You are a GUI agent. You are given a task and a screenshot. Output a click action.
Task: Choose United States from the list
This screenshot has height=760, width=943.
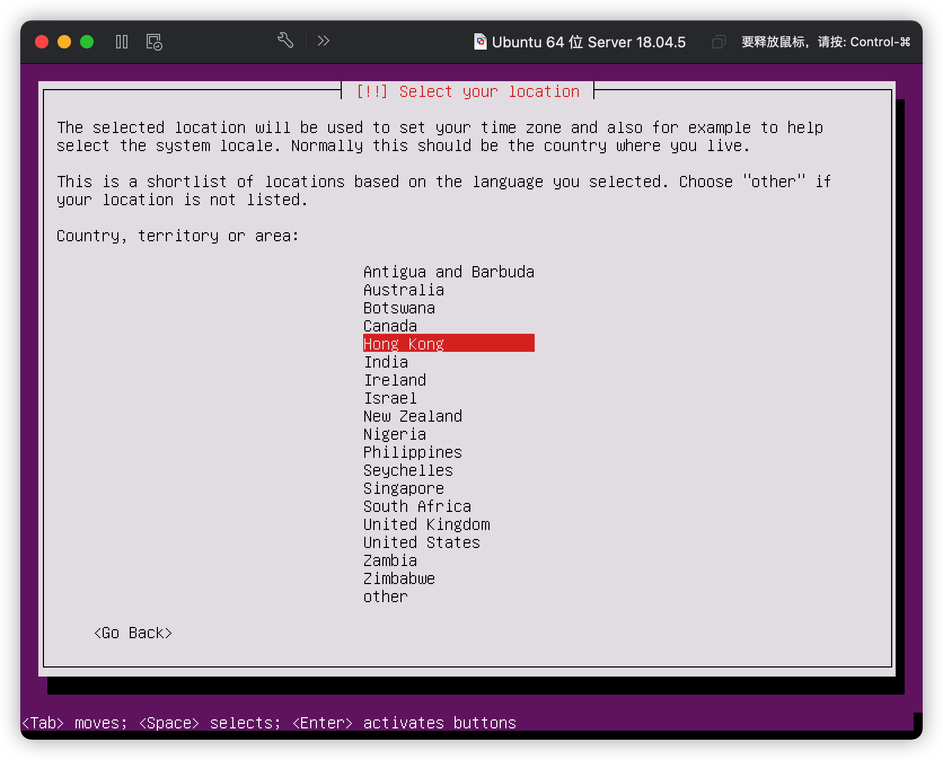tap(449, 542)
